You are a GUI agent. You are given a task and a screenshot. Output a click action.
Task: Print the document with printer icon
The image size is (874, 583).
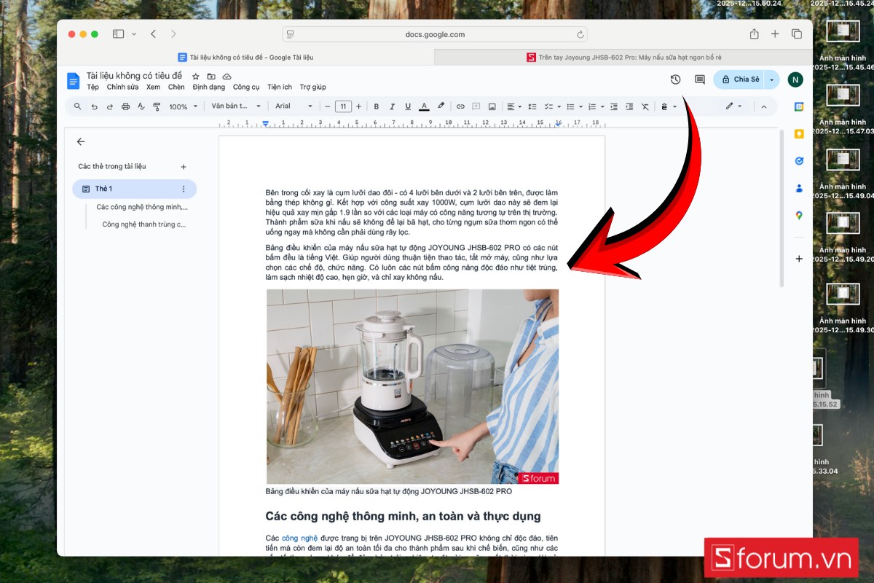125,106
